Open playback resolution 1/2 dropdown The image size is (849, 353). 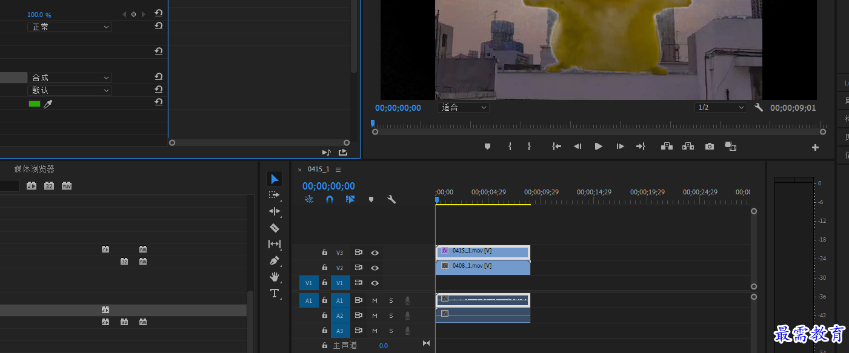(721, 107)
